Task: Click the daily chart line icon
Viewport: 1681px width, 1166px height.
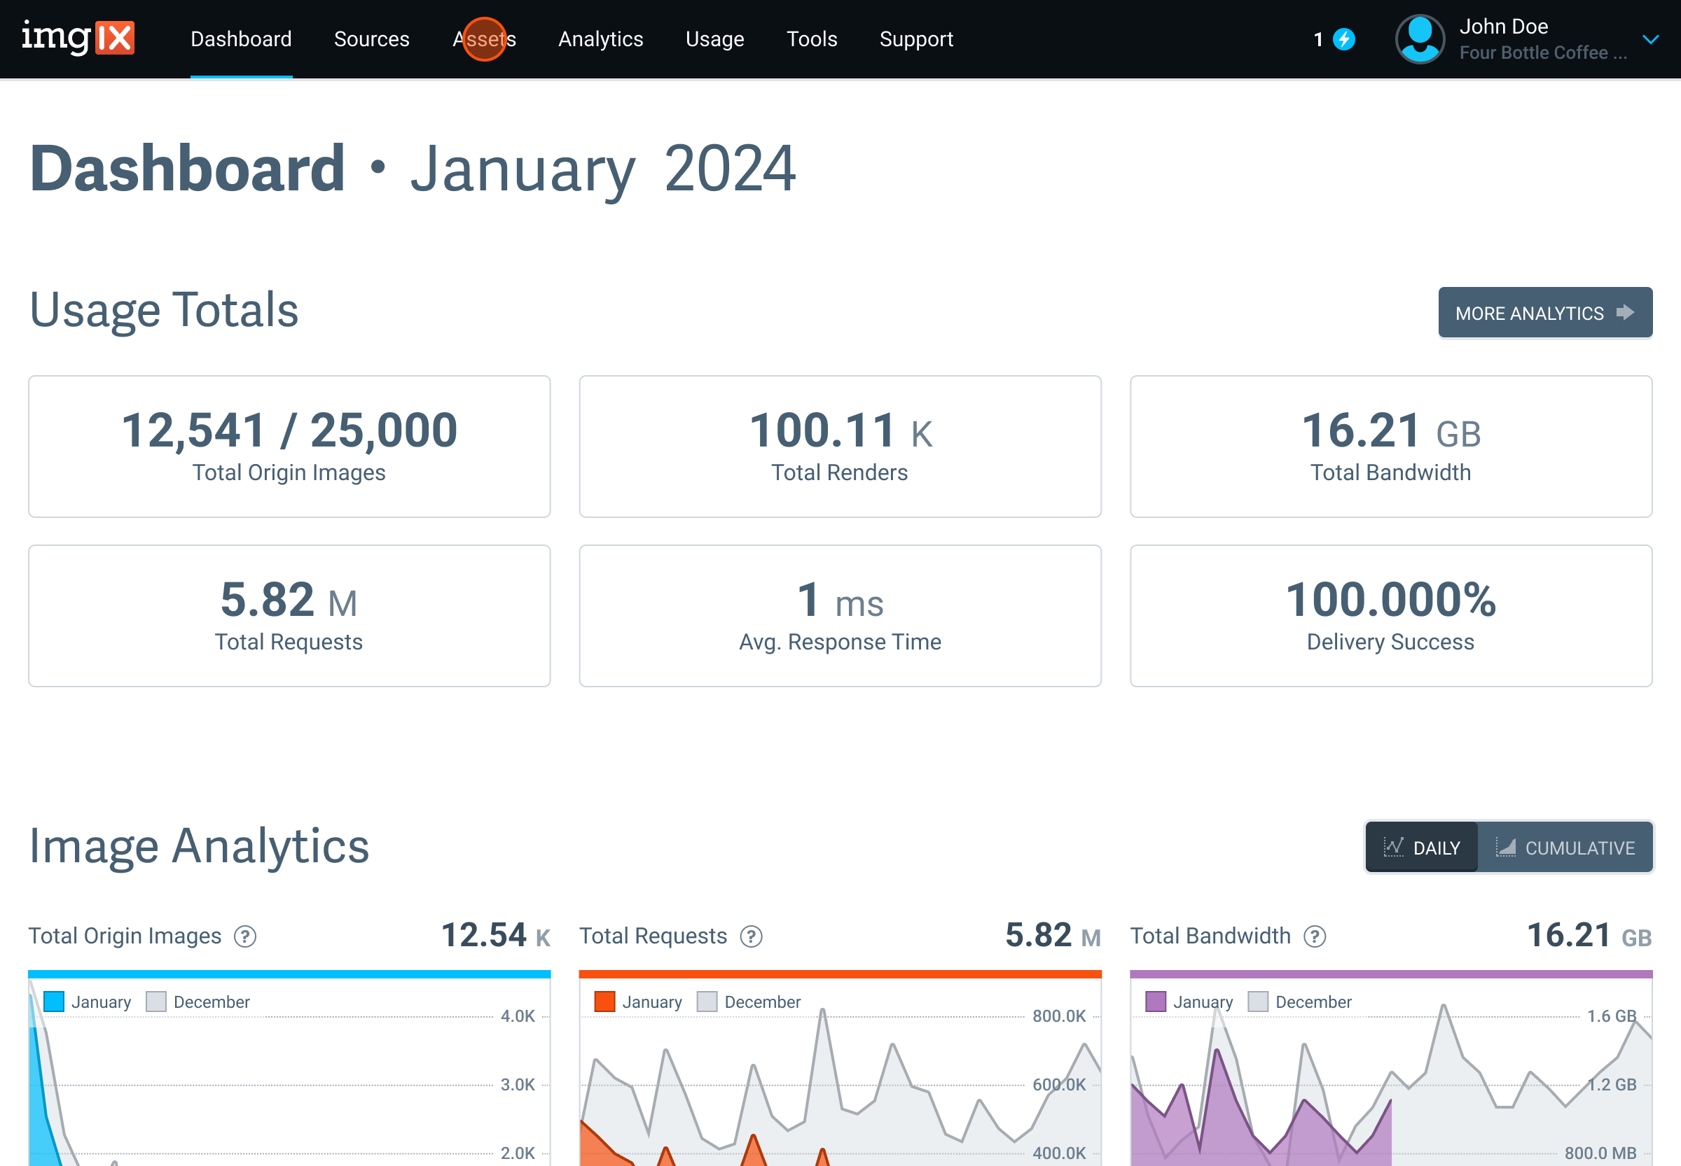Action: click(x=1394, y=848)
